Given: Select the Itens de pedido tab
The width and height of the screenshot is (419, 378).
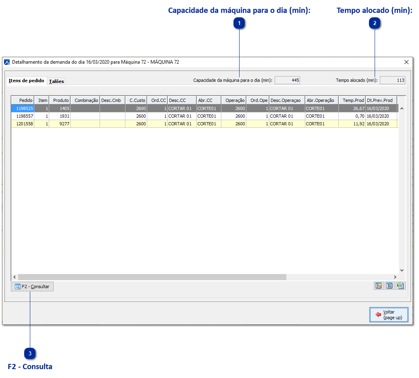Looking at the screenshot, I should [x=26, y=81].
